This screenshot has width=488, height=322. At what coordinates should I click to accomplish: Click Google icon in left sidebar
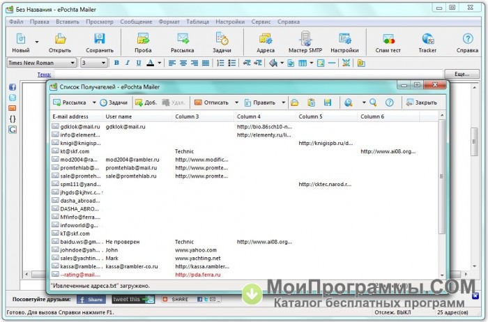pos(13,130)
